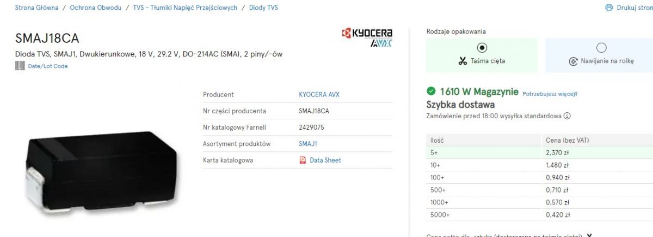Select the 5000+ quantity row
Viewport: 653px width, 237px height.
pos(539,215)
